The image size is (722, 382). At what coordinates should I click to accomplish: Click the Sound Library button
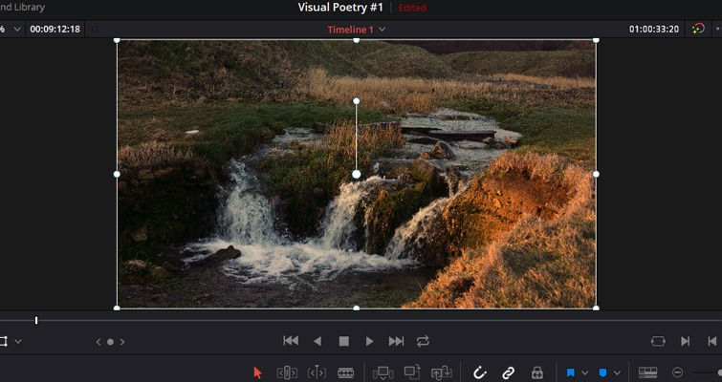pos(22,8)
